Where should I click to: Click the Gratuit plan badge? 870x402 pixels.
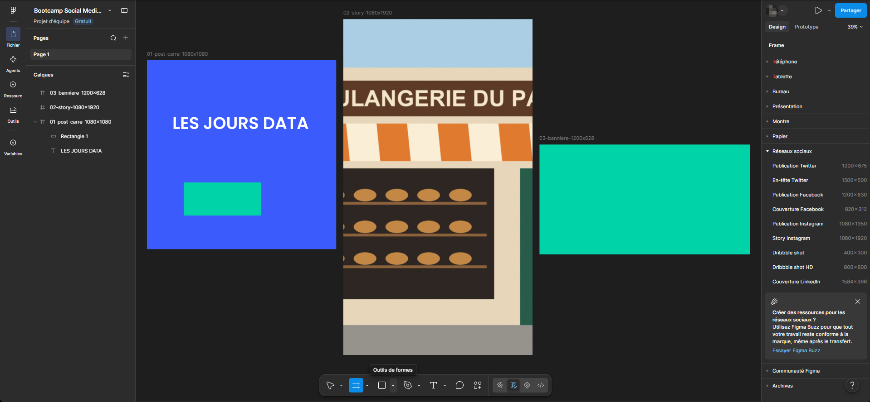click(83, 21)
